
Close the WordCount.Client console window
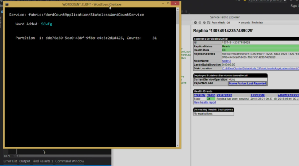(x=175, y=3)
